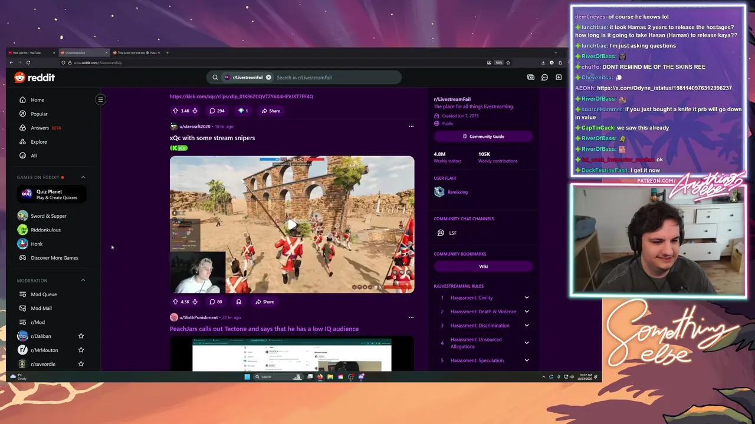The height and width of the screenshot is (424, 755).
Task: Play the xQc stream snipers video
Action: point(292,224)
